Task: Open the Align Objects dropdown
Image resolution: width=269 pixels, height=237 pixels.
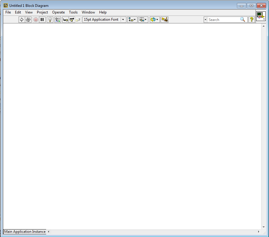Action: coord(132,19)
